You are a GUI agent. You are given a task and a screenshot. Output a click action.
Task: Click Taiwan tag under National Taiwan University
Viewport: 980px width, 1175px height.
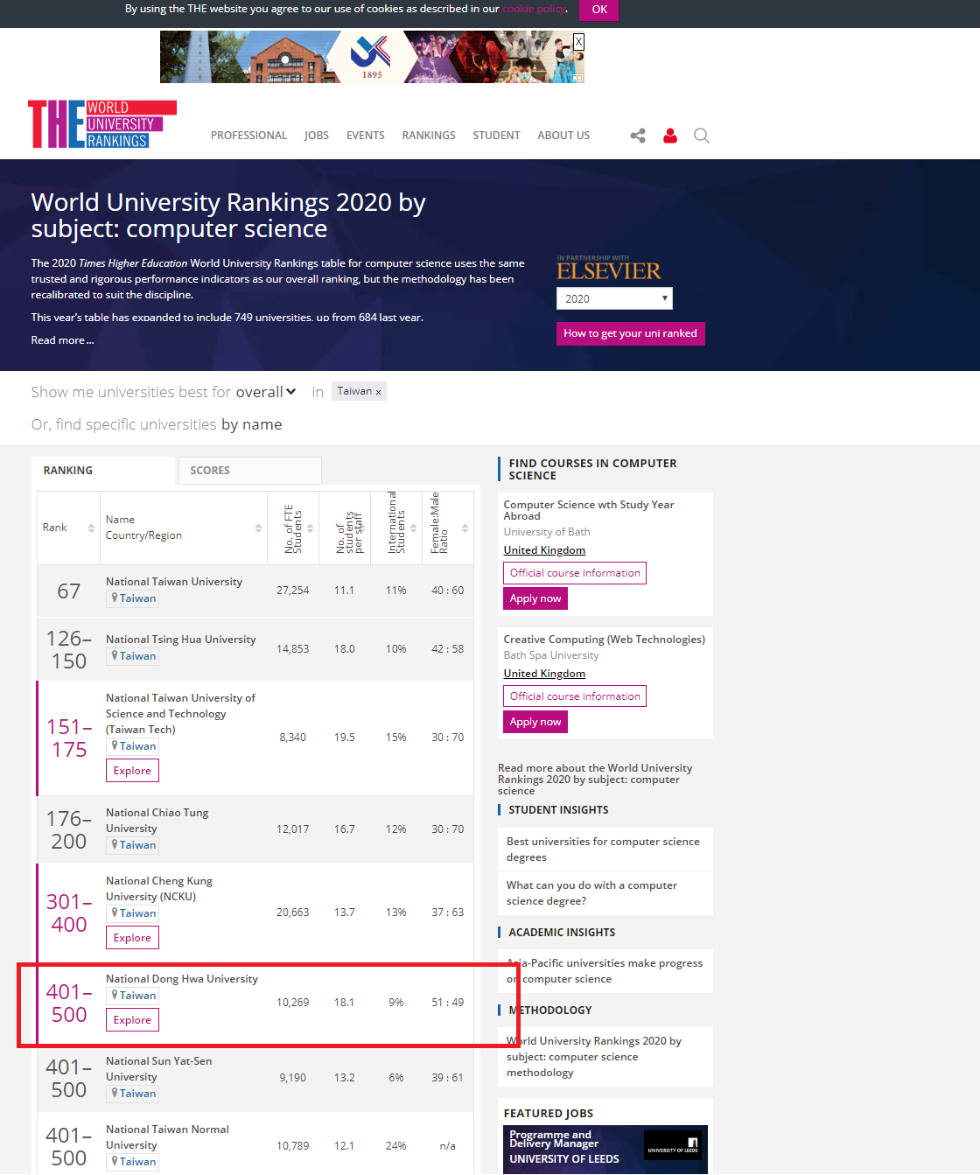click(x=133, y=598)
